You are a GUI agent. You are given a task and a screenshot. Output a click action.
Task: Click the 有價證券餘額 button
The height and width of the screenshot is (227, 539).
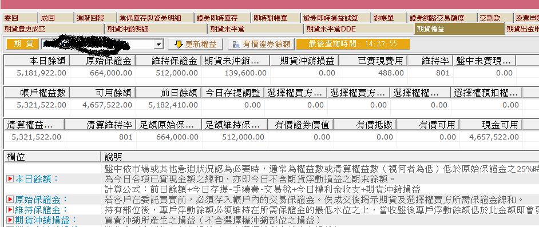click(261, 44)
